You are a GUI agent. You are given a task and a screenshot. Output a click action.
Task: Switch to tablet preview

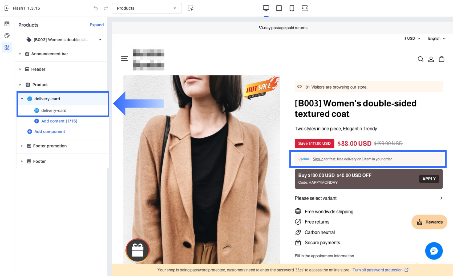coord(279,8)
